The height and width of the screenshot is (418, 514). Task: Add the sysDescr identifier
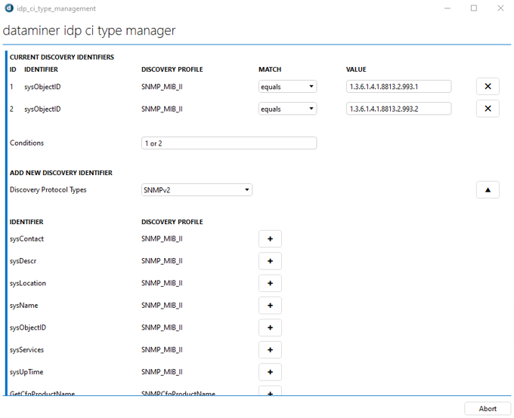coord(270,261)
